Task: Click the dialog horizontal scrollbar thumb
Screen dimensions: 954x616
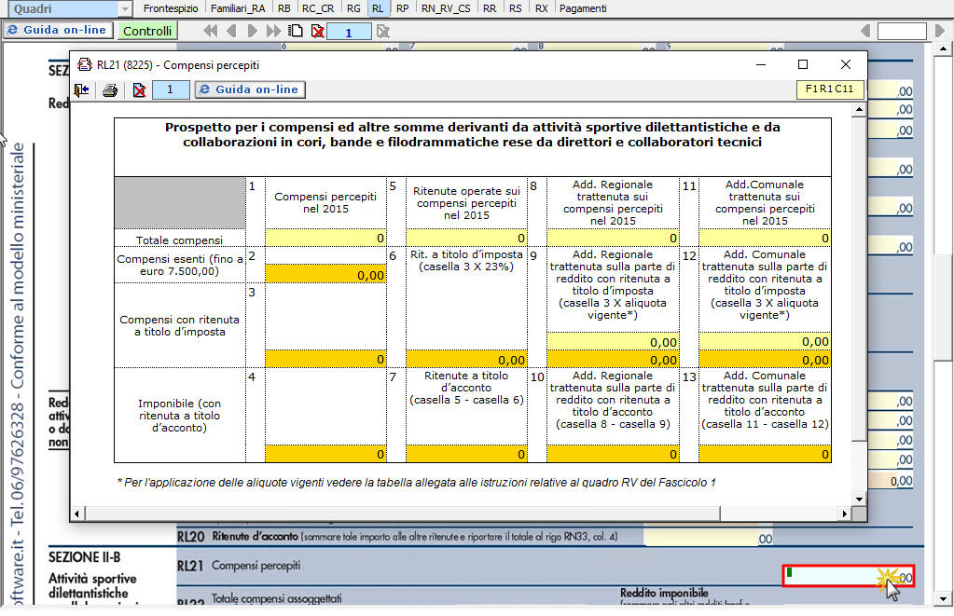Action: [x=402, y=513]
